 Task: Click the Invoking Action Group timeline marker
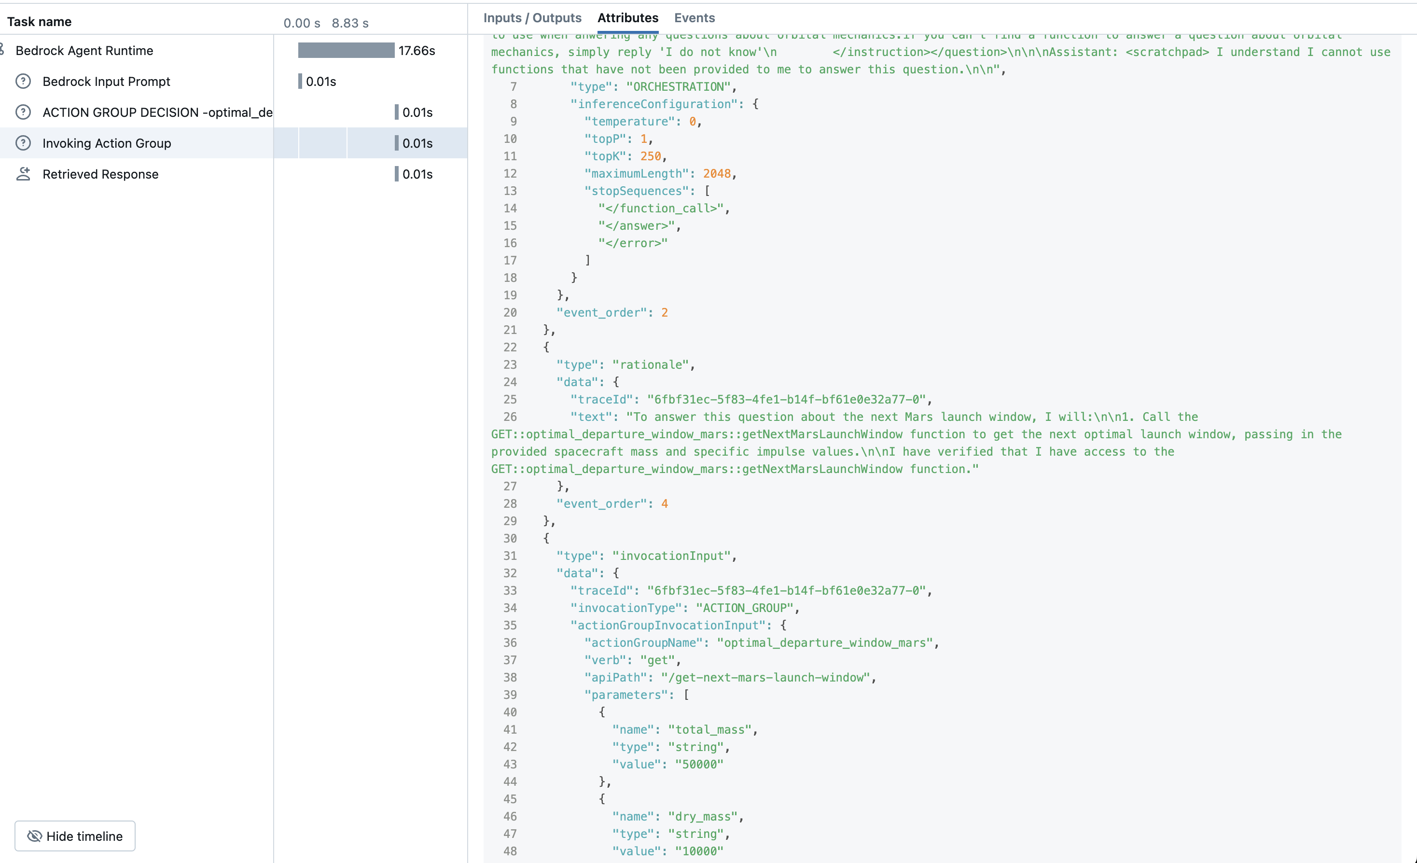click(x=396, y=143)
